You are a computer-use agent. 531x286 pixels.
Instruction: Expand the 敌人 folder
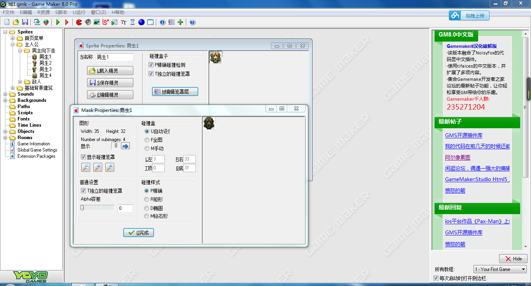(x=20, y=82)
